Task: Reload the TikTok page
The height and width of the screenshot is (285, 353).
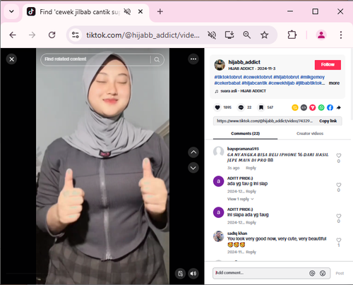Action: click(52, 35)
